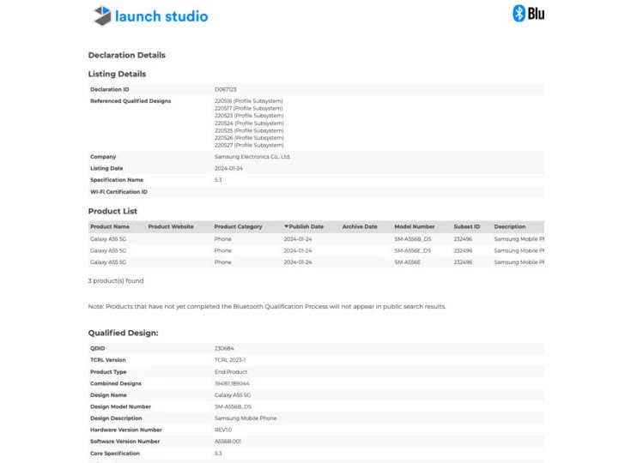Image resolution: width=625 pixels, height=463 pixels.
Task: Click the Product List heading
Action: pos(112,211)
